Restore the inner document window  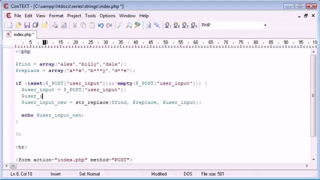[x=306, y=15]
